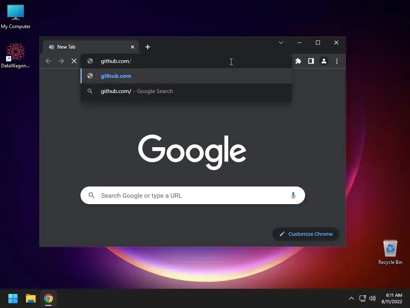Toggle the side panel icon
The height and width of the screenshot is (308, 410).
tap(311, 61)
